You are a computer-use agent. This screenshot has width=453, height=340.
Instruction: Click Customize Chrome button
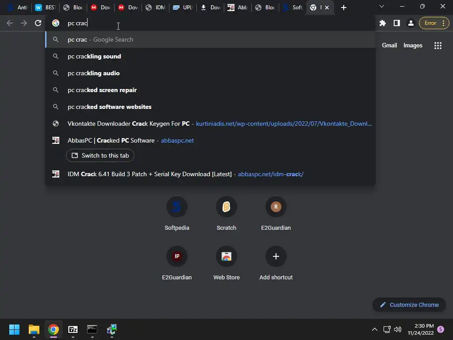click(409, 305)
